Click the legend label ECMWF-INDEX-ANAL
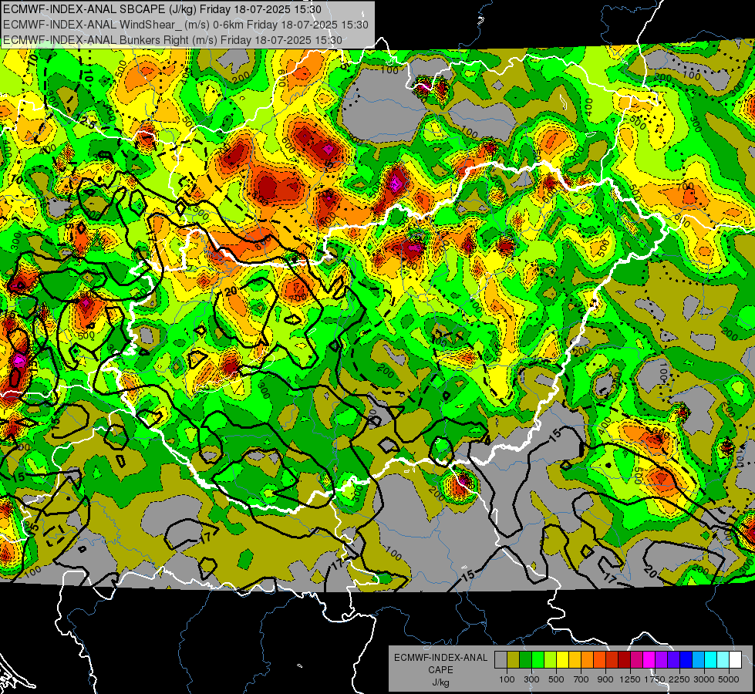 click(x=440, y=658)
